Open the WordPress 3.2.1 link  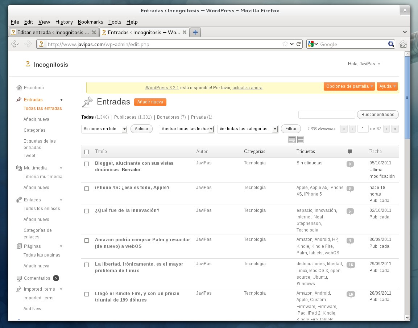(162, 88)
